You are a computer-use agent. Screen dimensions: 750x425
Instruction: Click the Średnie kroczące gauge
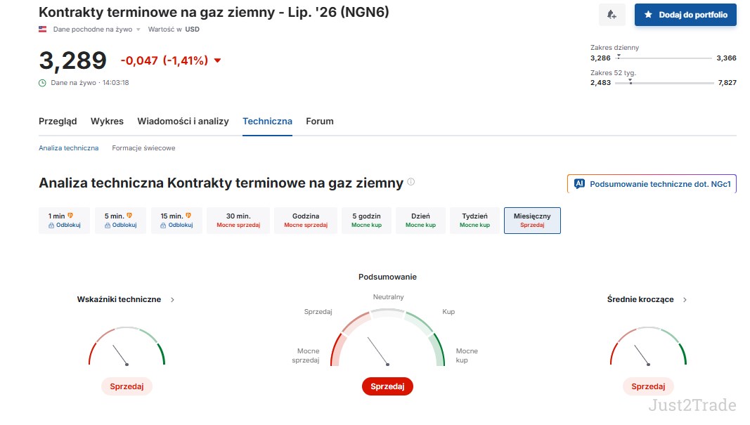pyautogui.click(x=648, y=346)
